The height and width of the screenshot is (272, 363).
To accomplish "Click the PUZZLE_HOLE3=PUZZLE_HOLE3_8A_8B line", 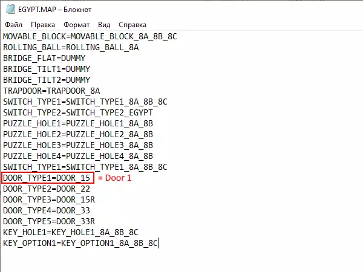I will (78, 145).
